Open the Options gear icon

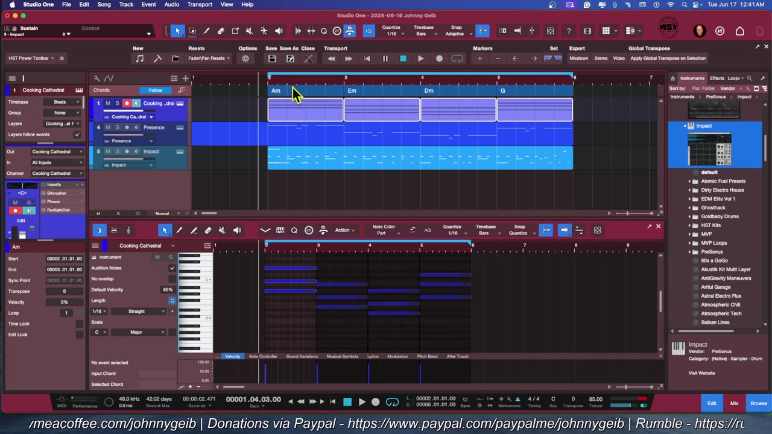point(245,58)
